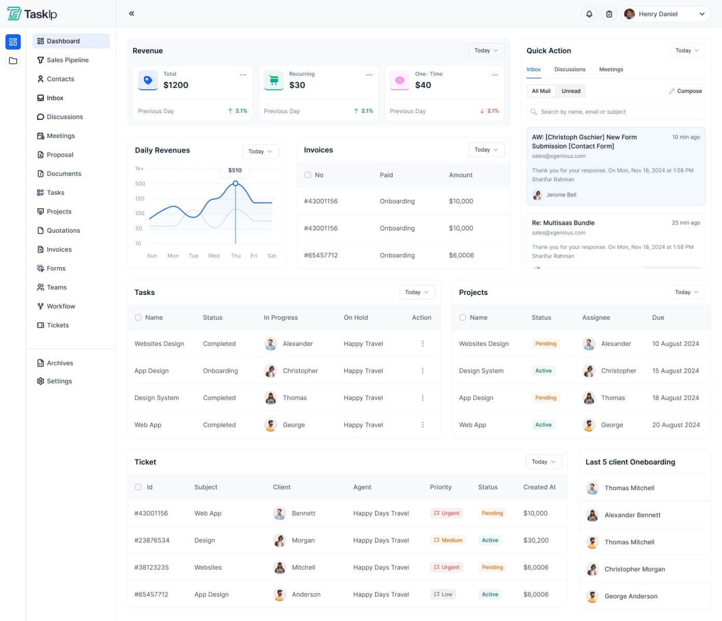This screenshot has width=722, height=621.
Task: Click the Sales Pipeline sidebar icon
Action: tap(41, 60)
